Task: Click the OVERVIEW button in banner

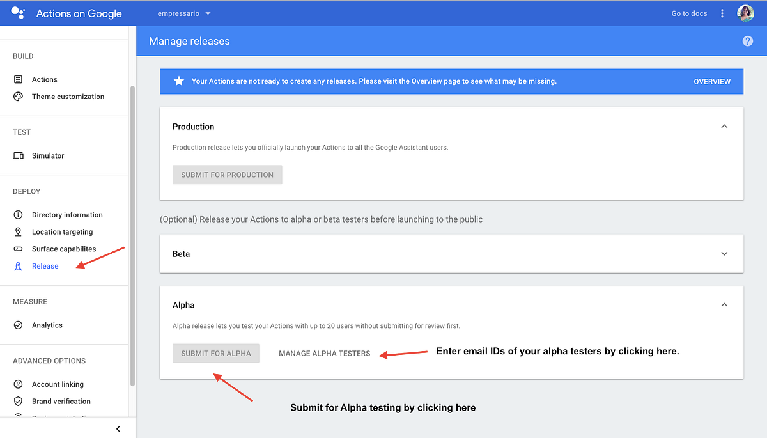Action: [x=712, y=82]
